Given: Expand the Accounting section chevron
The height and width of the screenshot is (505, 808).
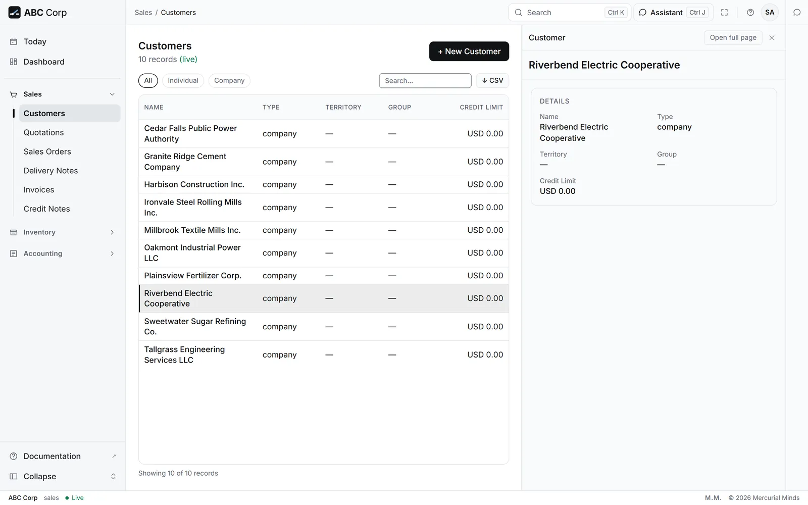Looking at the screenshot, I should coord(112,254).
